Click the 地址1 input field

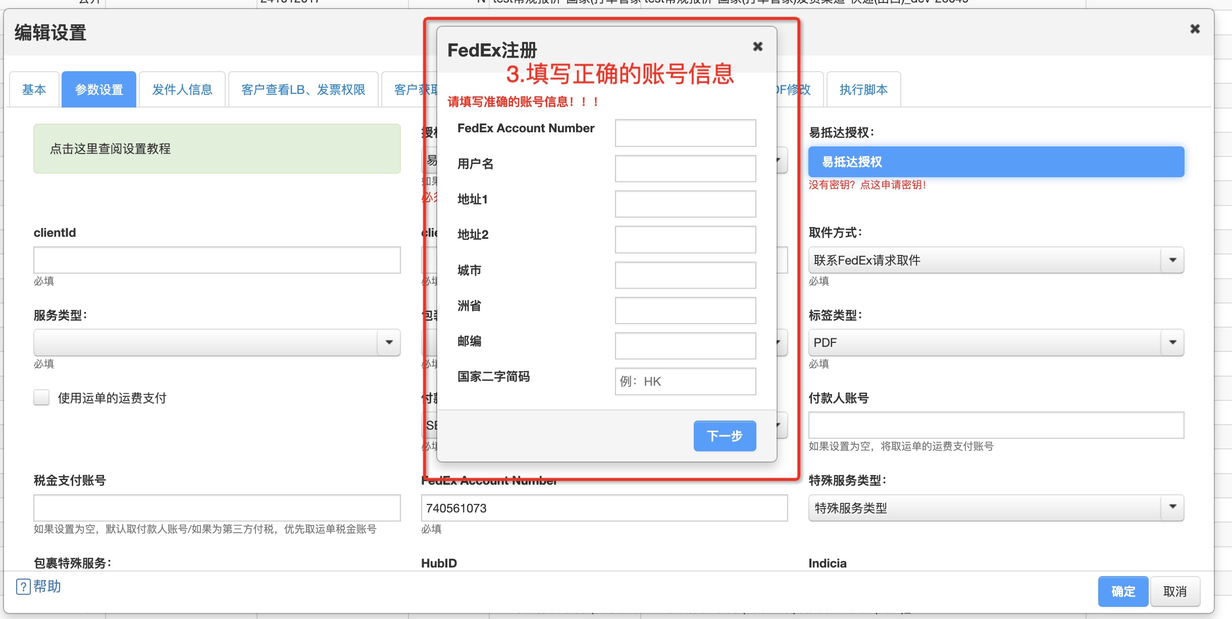coord(685,203)
